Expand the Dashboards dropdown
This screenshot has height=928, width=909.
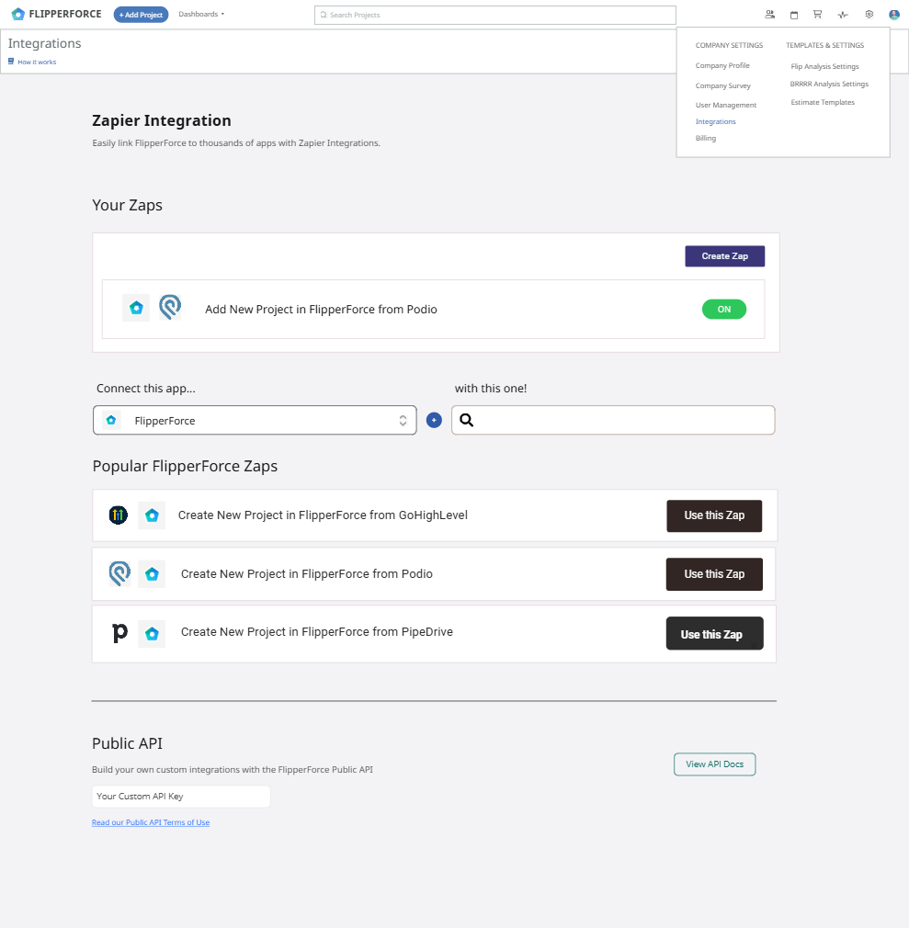tap(201, 14)
